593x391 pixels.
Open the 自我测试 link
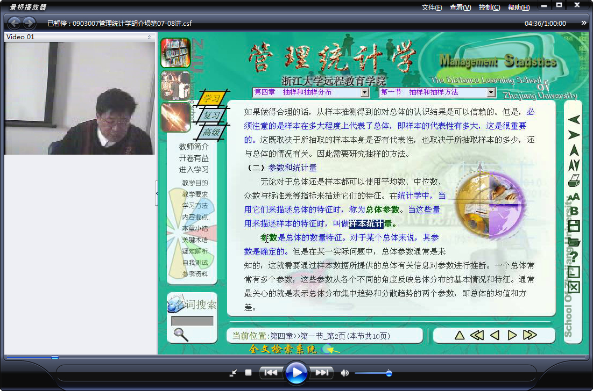195,263
